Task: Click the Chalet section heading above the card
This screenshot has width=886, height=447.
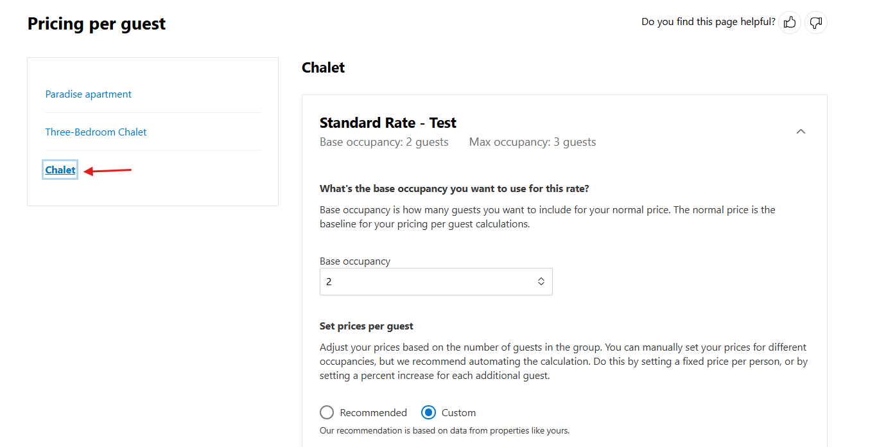Action: click(323, 67)
